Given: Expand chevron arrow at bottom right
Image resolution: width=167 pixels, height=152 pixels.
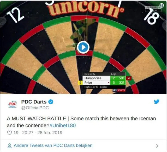Looking at the screenshot, I should pos(157,146).
